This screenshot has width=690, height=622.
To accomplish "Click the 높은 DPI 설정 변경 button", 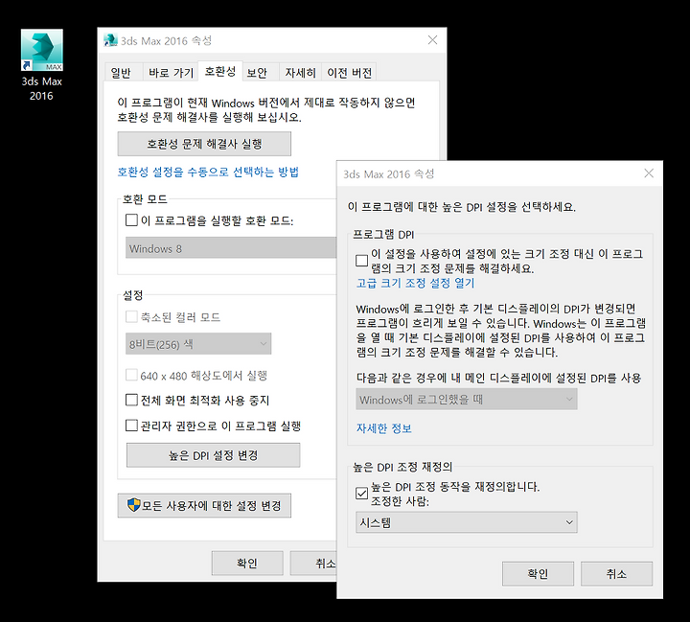I will (x=214, y=455).
